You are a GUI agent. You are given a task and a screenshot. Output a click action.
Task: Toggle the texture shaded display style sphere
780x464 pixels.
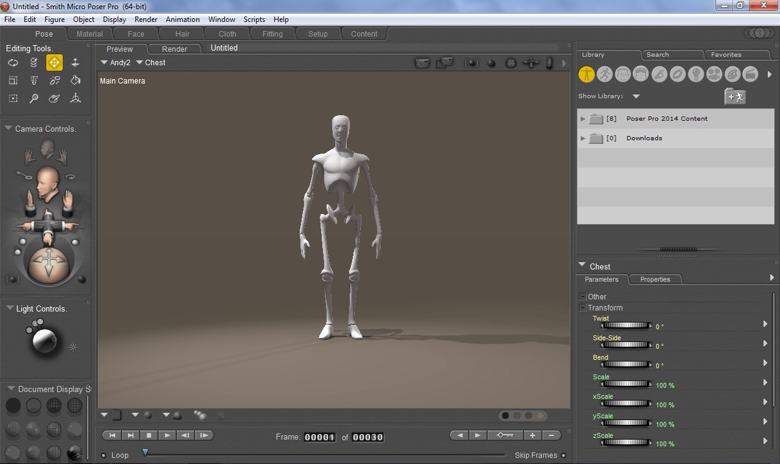[x=74, y=453]
